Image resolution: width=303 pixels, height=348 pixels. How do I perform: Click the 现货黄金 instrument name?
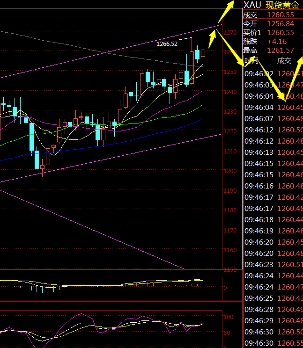[282, 5]
